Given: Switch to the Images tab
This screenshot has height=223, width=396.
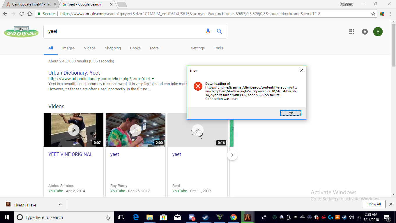Looking at the screenshot, I should tap(68, 48).
